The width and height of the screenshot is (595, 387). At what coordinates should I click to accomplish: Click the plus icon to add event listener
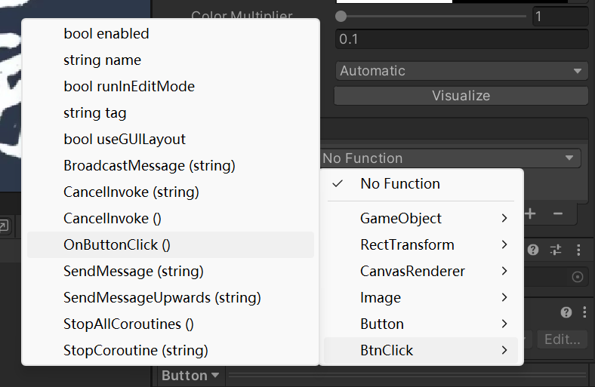click(x=531, y=213)
